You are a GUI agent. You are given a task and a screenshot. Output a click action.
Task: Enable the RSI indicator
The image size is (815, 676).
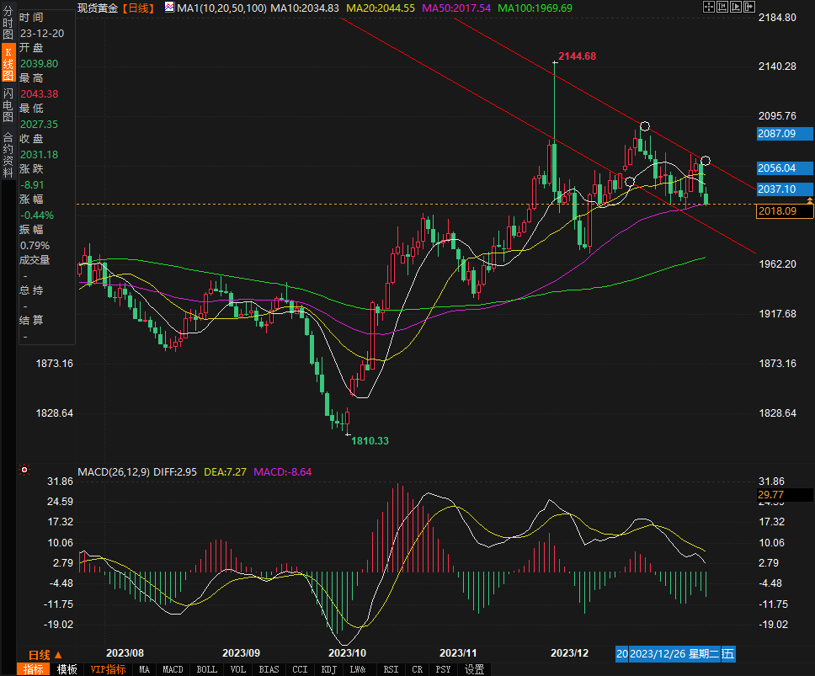(x=391, y=669)
